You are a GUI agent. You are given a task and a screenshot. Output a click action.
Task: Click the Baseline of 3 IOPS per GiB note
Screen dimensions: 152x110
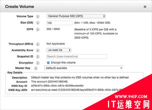[96, 34]
